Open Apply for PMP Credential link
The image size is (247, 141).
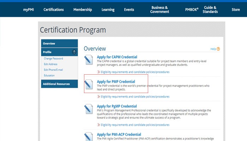[x=116, y=82]
